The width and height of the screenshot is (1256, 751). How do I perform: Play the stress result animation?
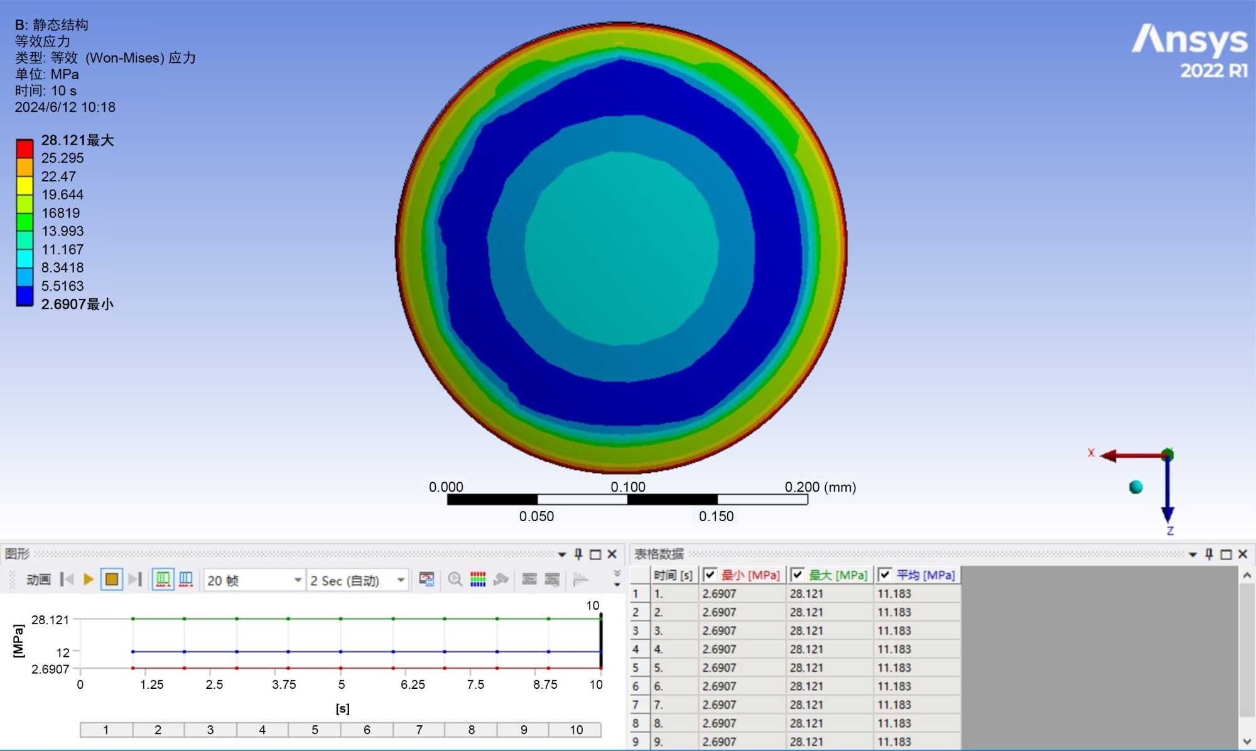[x=89, y=580]
